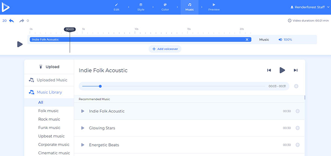The width and height of the screenshot is (331, 156).
Task: Click the undo arrow icon
Action: tap(12, 21)
